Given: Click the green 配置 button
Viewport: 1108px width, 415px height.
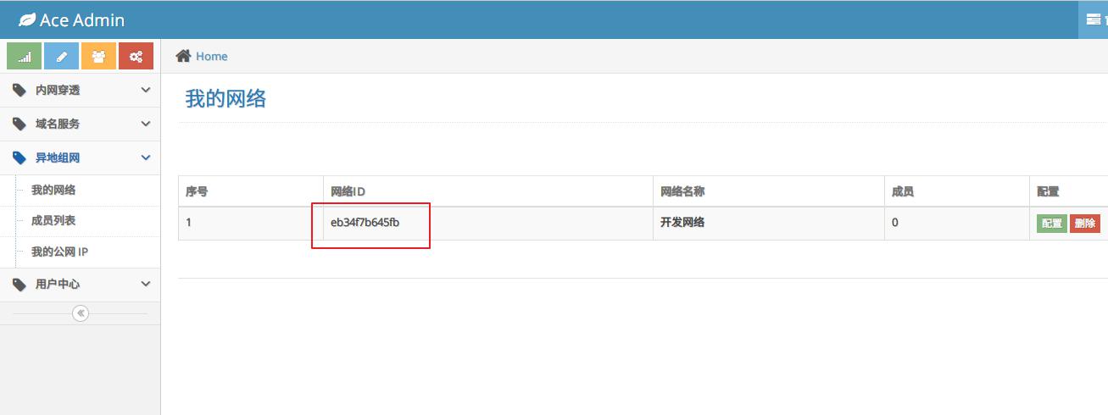Looking at the screenshot, I should pos(1051,224).
